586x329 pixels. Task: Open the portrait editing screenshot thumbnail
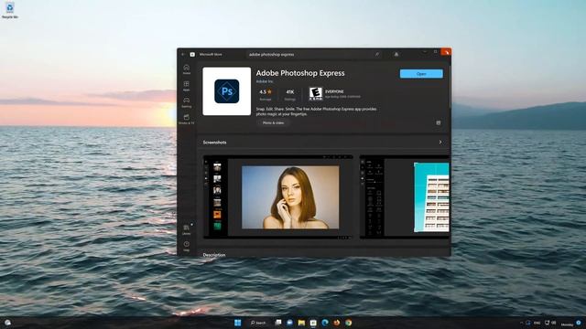click(x=277, y=196)
